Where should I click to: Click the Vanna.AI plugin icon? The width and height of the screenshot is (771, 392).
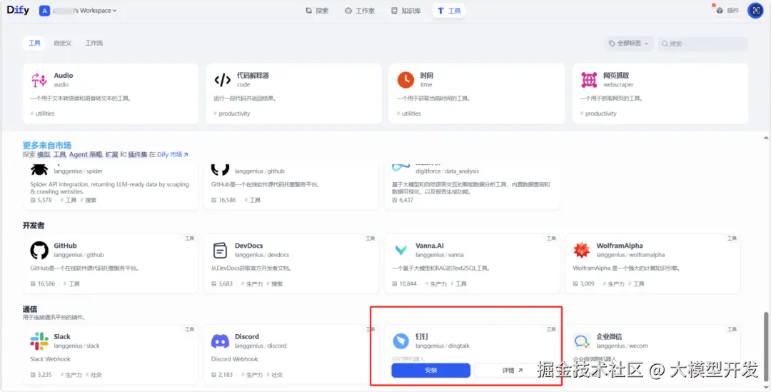tap(401, 251)
